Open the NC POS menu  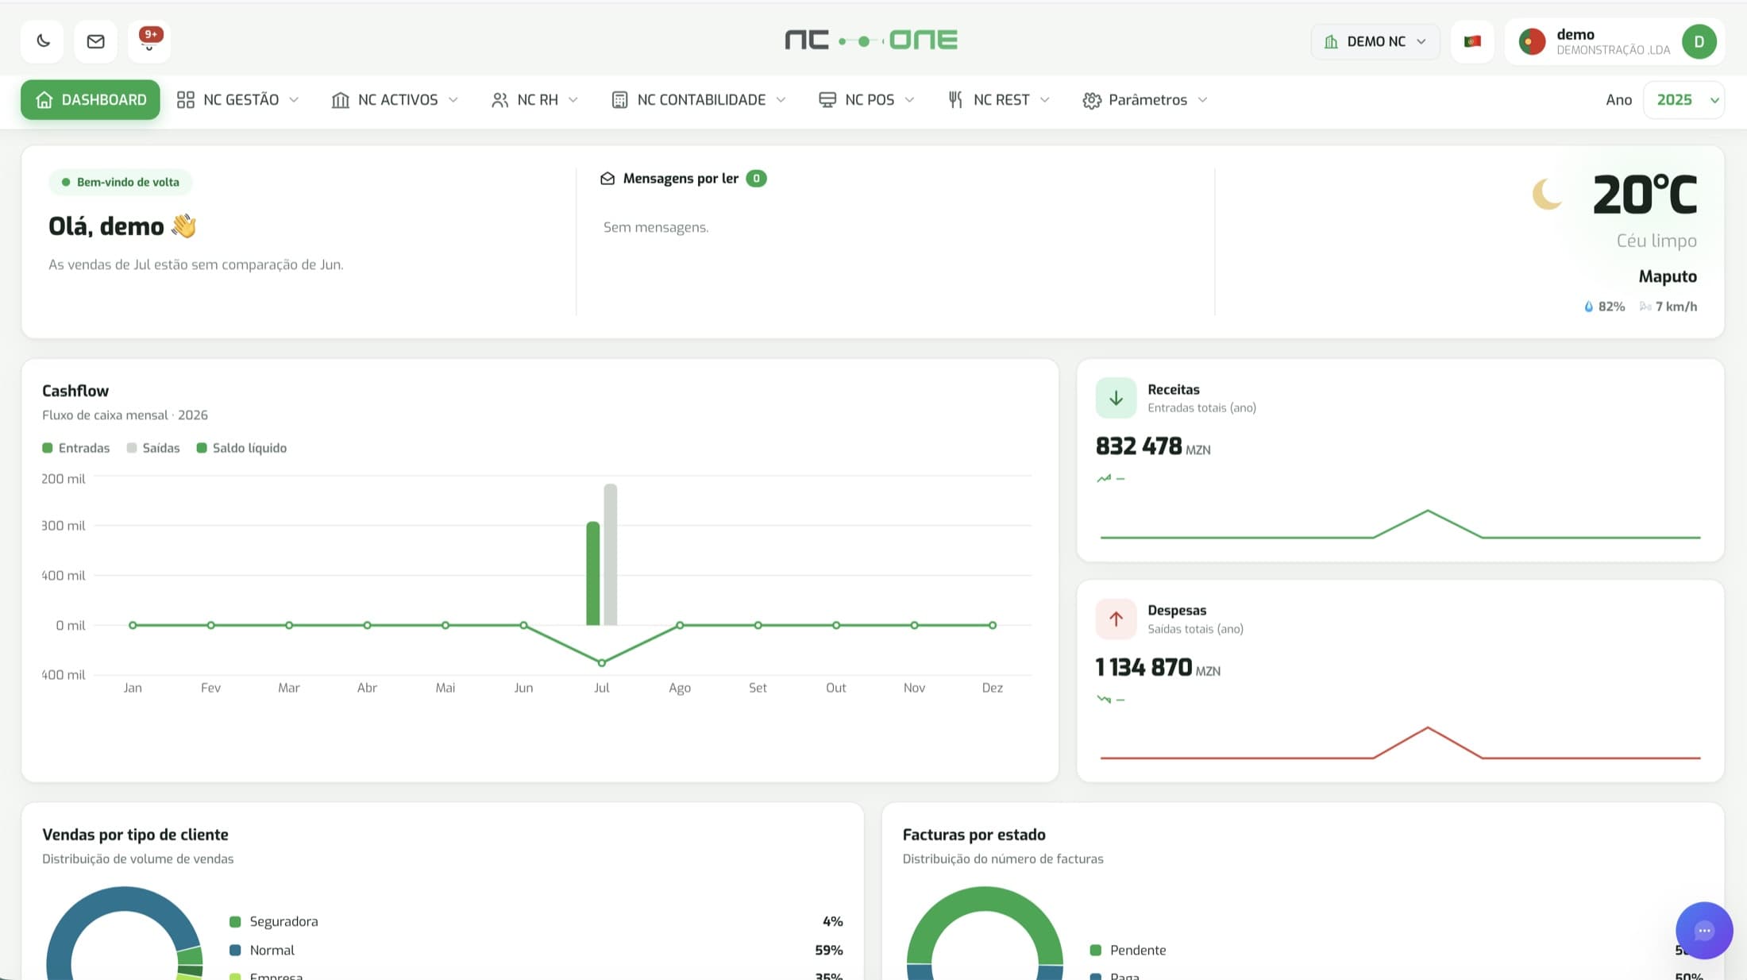coord(867,100)
